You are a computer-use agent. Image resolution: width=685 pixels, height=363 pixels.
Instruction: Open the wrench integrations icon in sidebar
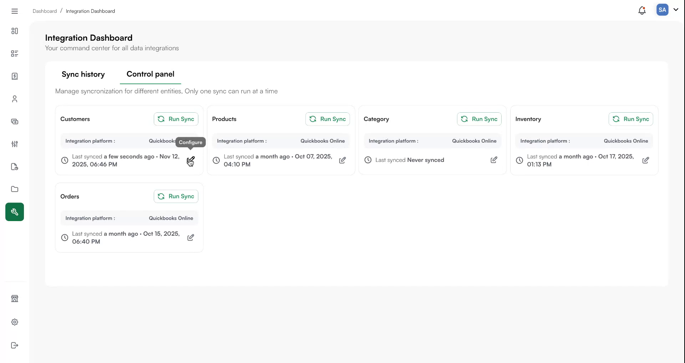(x=15, y=212)
